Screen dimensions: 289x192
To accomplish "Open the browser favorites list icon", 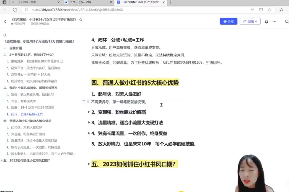I will point(281,10).
